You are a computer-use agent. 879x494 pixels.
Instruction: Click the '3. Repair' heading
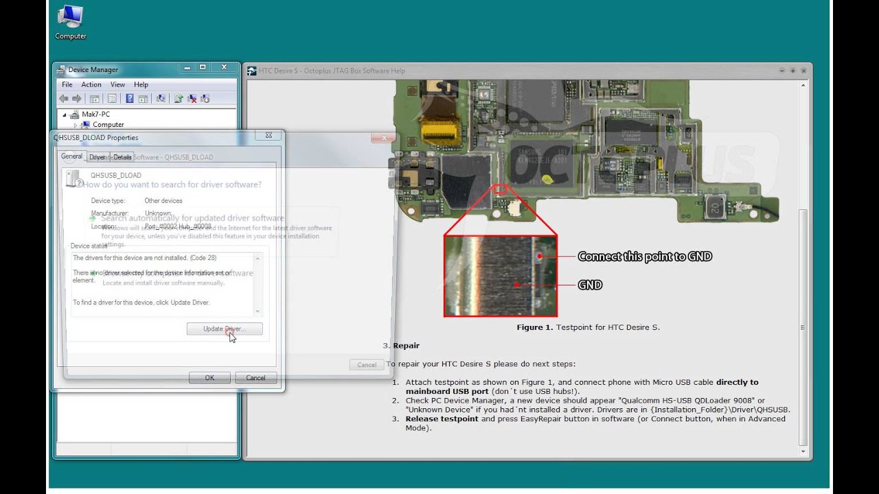click(401, 346)
